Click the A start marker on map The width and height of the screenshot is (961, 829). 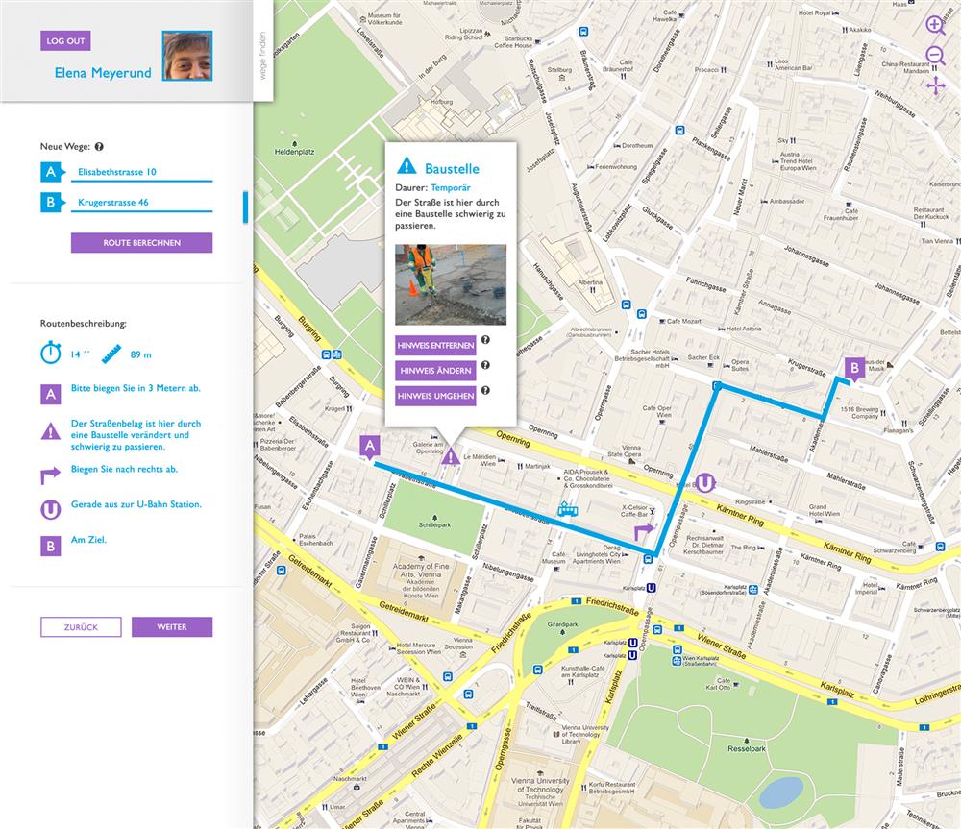coord(370,447)
